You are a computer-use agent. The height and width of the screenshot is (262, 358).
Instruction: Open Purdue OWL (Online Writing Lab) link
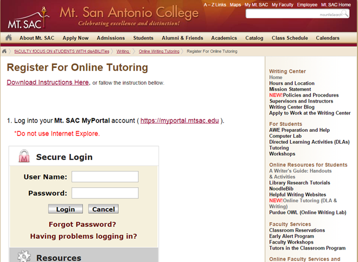tap(308, 212)
